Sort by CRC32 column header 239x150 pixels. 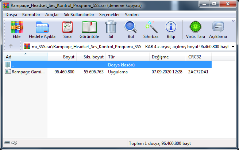tap(198, 57)
